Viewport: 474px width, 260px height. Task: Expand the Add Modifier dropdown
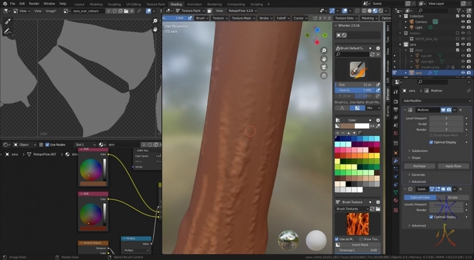435,101
